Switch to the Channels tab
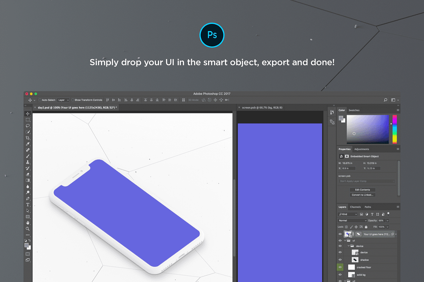The width and height of the screenshot is (424, 282). (355, 207)
